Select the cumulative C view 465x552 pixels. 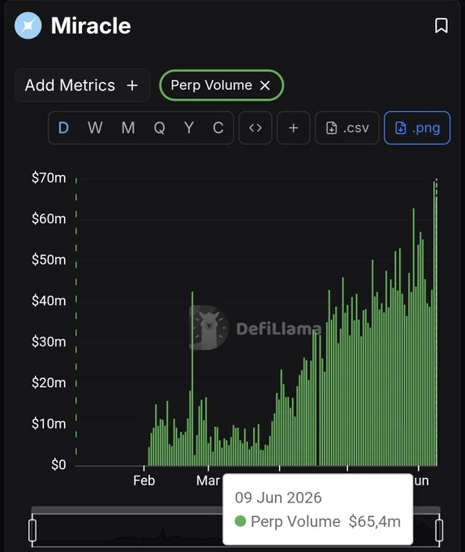217,127
